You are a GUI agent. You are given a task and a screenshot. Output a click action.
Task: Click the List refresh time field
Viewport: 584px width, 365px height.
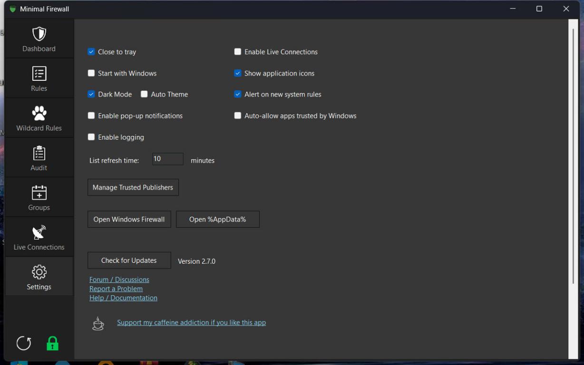(x=167, y=159)
